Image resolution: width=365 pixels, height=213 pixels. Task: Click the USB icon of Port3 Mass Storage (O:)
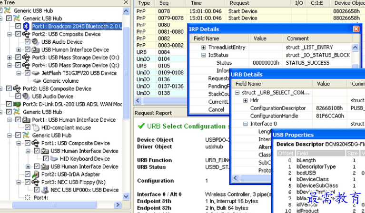coord(26,58)
